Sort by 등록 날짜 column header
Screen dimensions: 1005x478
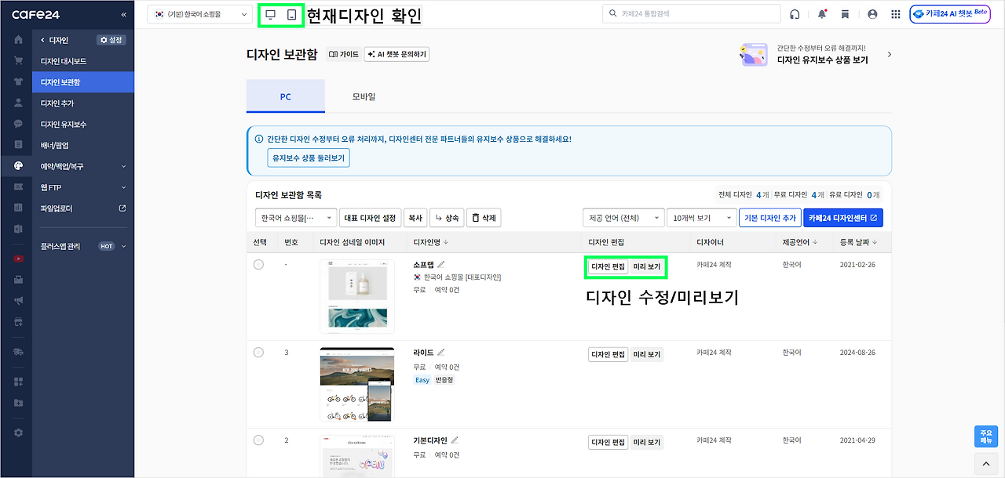pos(857,242)
